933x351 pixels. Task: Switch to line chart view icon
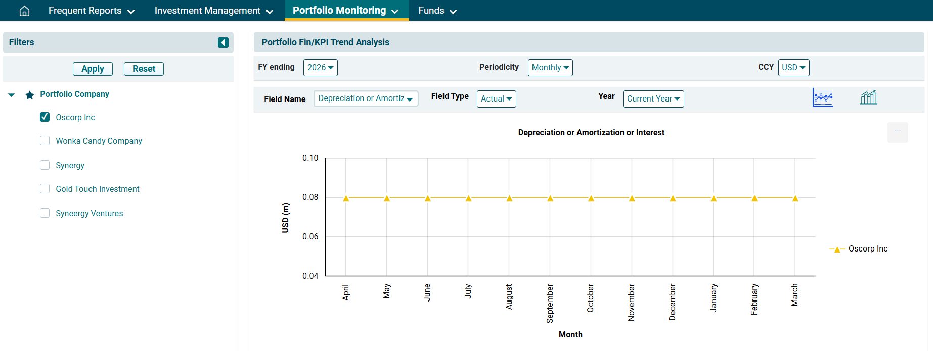pyautogui.click(x=823, y=97)
